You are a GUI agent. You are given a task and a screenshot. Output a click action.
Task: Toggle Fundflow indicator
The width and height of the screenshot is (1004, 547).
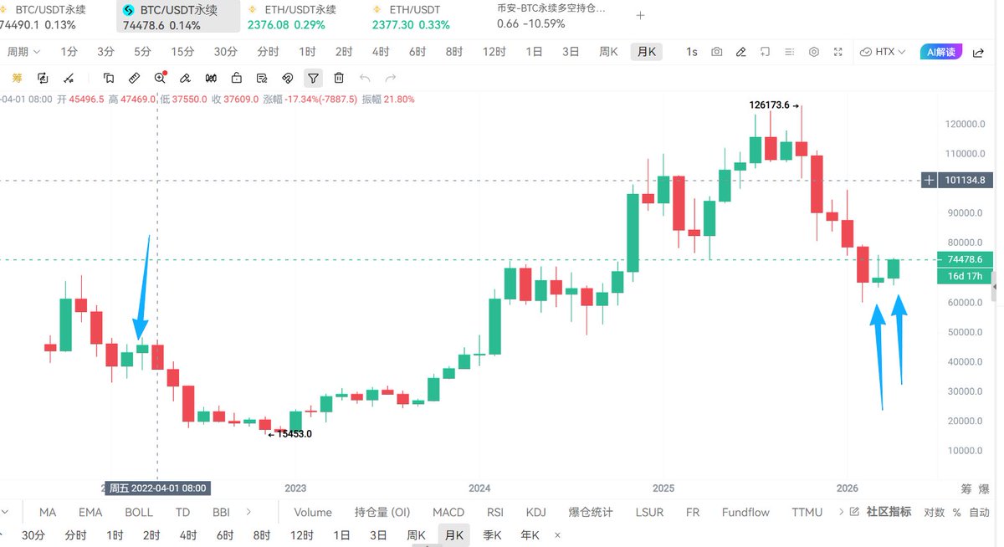pyautogui.click(x=745, y=512)
